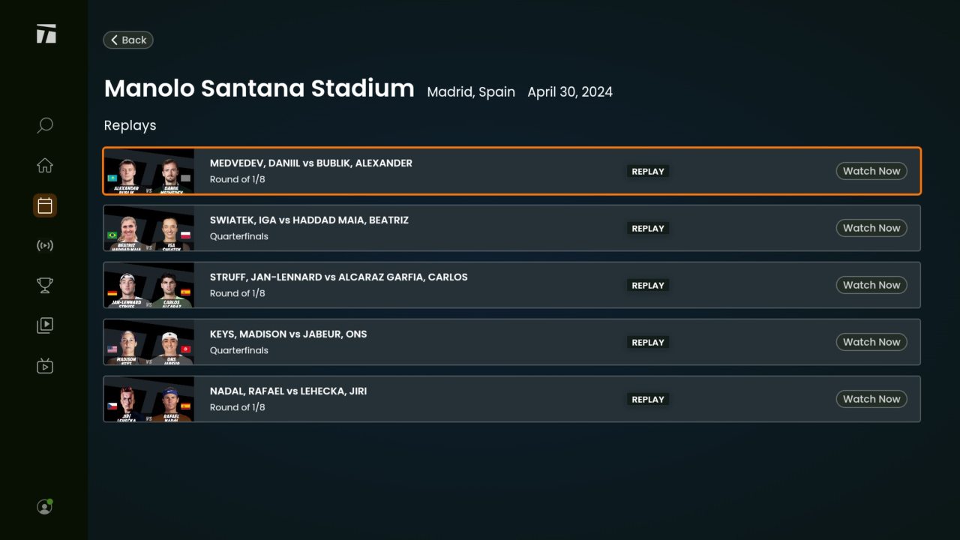Image resolution: width=960 pixels, height=540 pixels.
Task: Click the Back button
Action: 128,40
